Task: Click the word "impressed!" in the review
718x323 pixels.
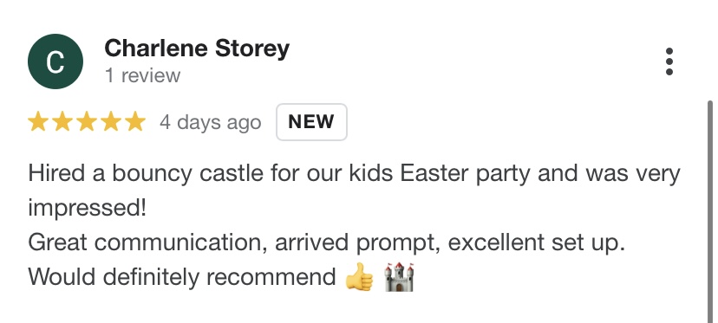Action: coord(88,208)
